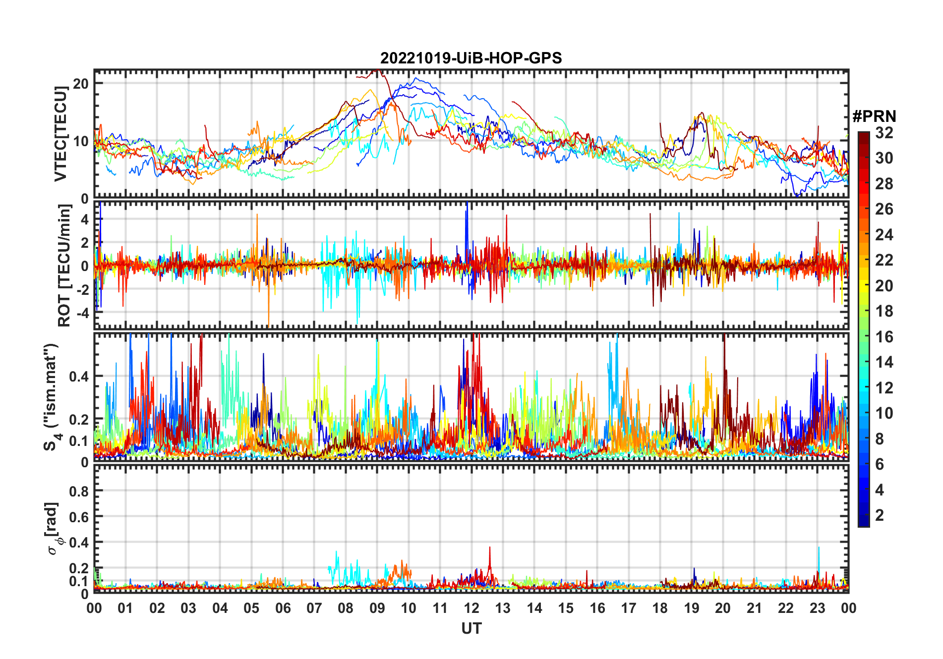This screenshot has width=943, height=659.
Task: Click UT axis tick label 20
Action: click(x=723, y=608)
